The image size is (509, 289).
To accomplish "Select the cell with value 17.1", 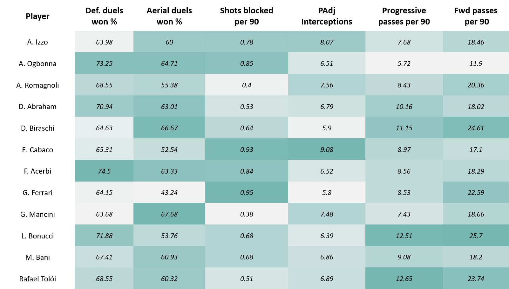I will pyautogui.click(x=476, y=149).
